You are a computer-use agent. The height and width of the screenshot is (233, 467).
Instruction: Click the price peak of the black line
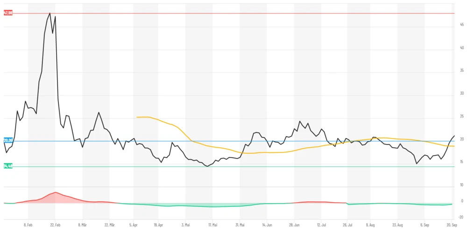[x=50, y=13]
